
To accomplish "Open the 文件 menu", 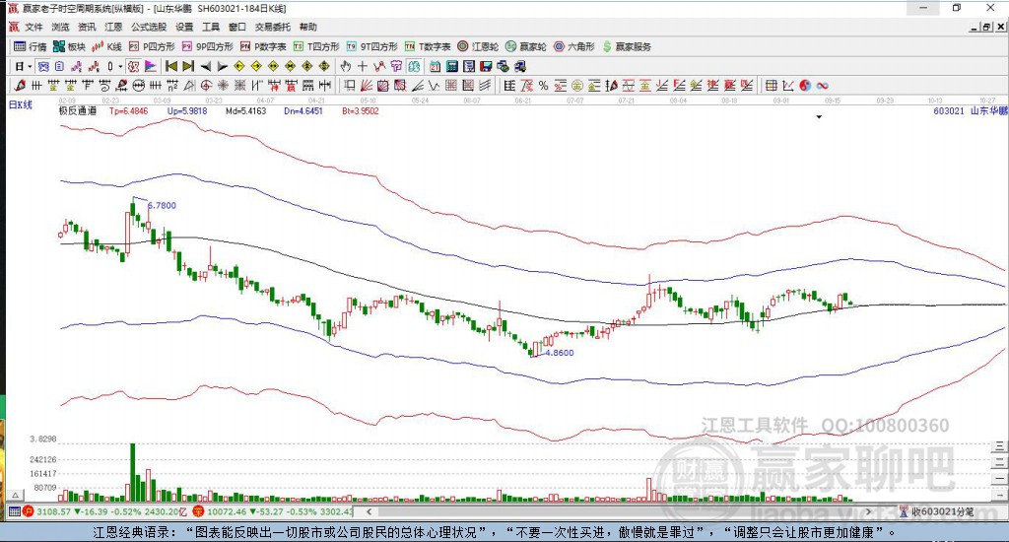I will 34,27.
